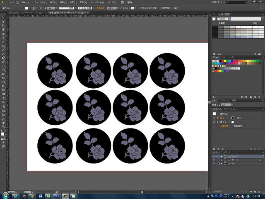Select the Pen tool

click(3, 34)
